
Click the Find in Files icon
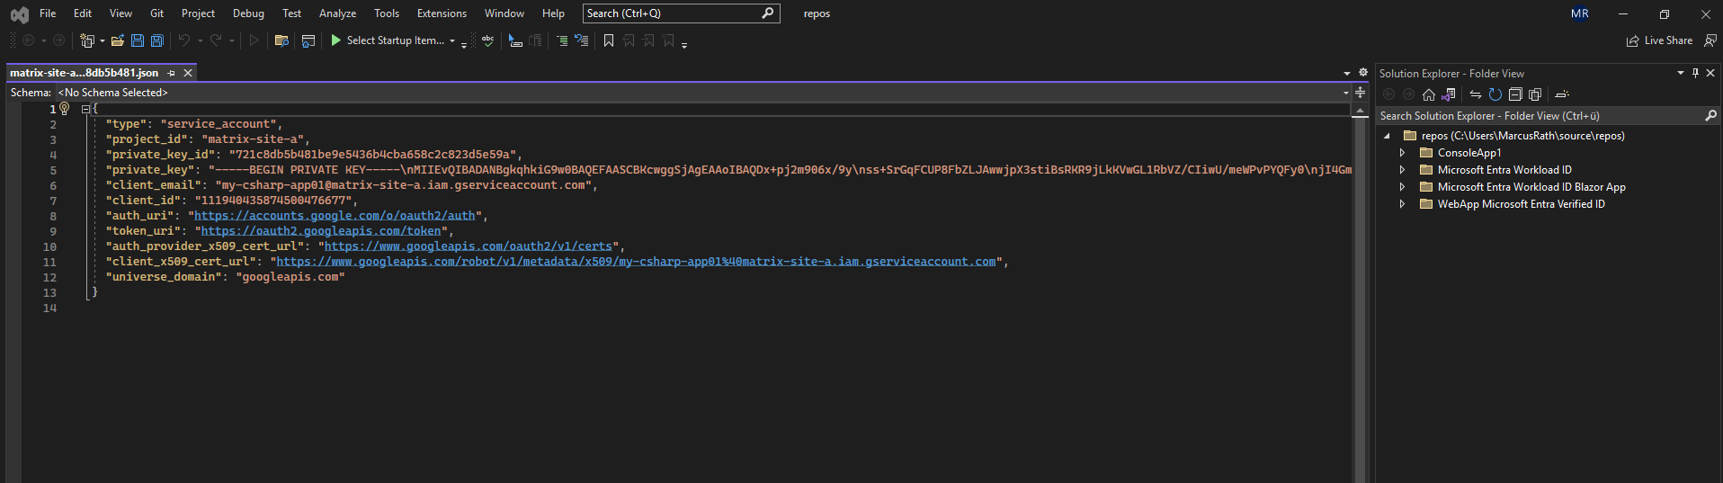(281, 40)
